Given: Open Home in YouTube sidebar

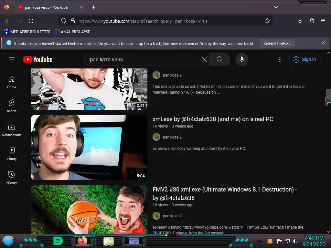Looking at the screenshot, I should (12, 82).
